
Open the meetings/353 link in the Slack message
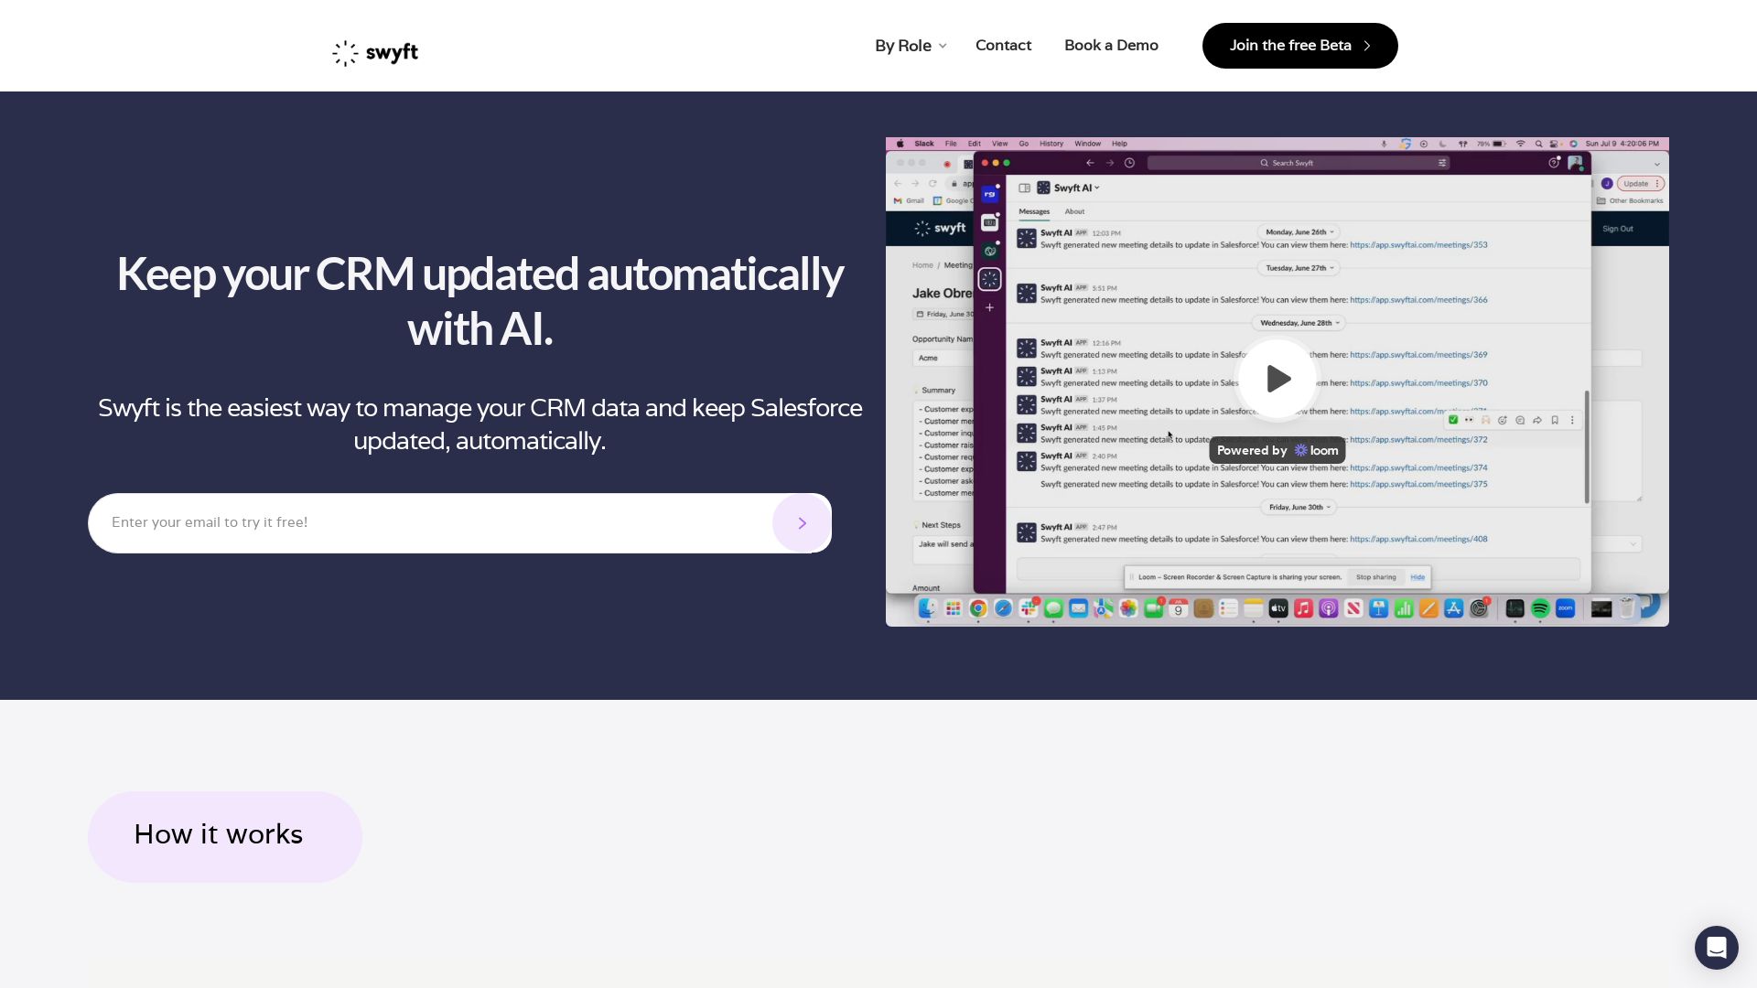coord(1418,244)
